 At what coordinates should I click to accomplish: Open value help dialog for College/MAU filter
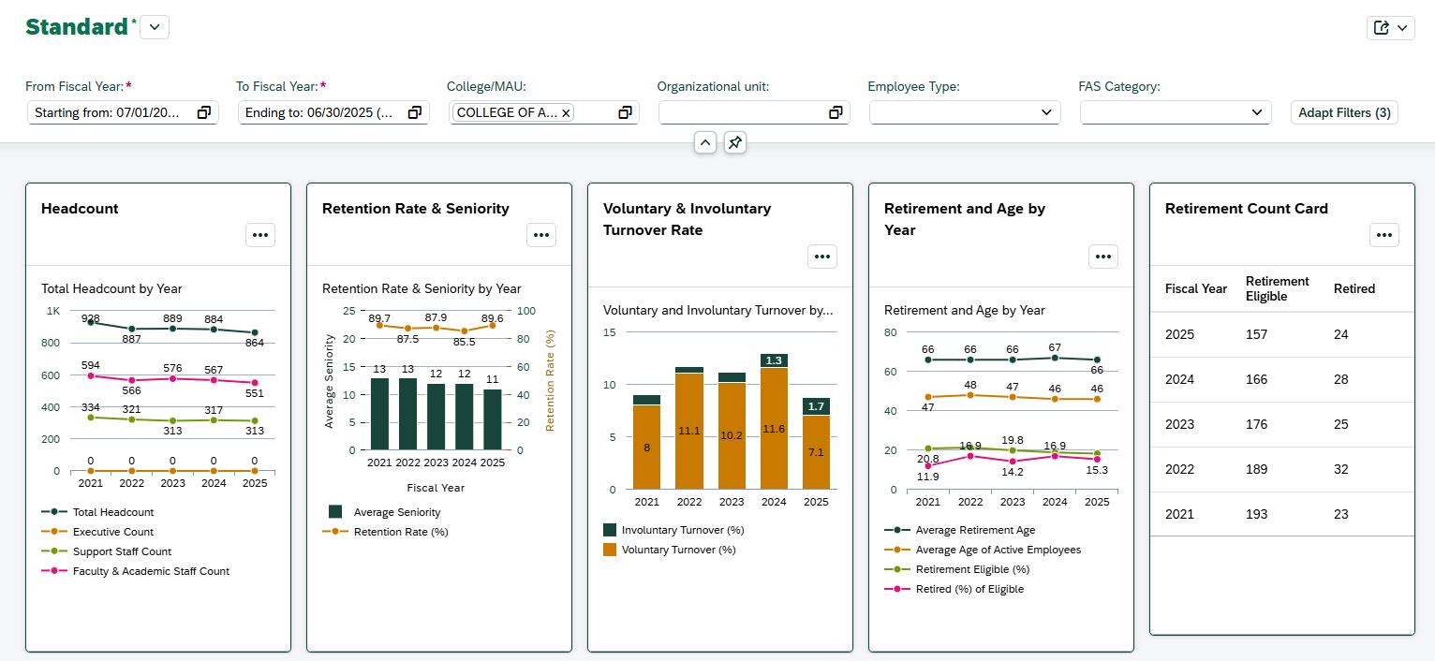625,112
